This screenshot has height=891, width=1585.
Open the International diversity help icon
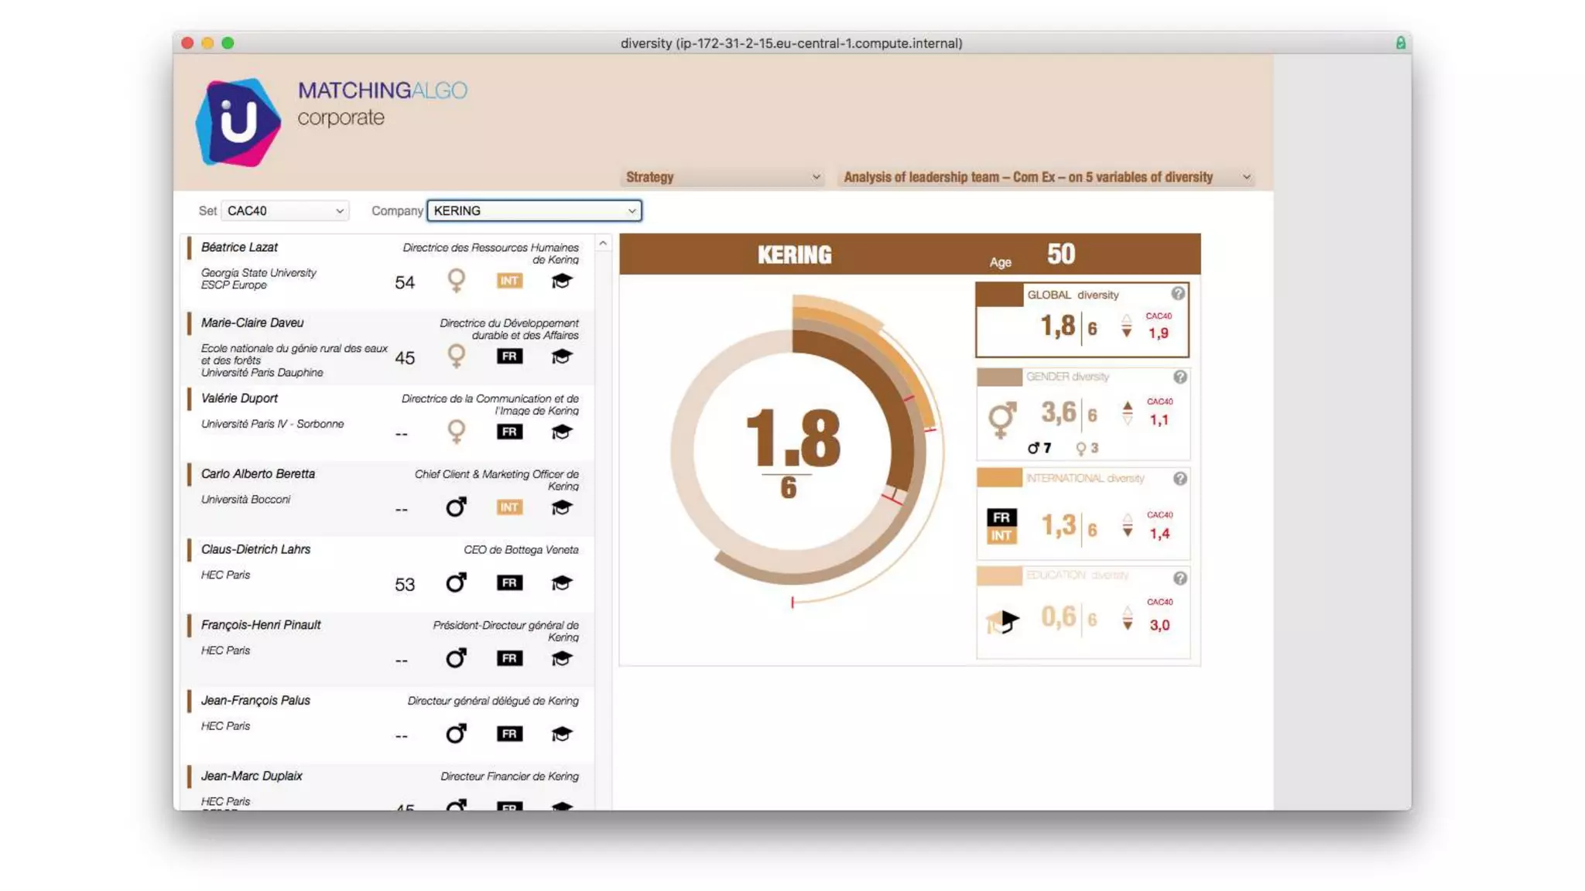[x=1179, y=479]
